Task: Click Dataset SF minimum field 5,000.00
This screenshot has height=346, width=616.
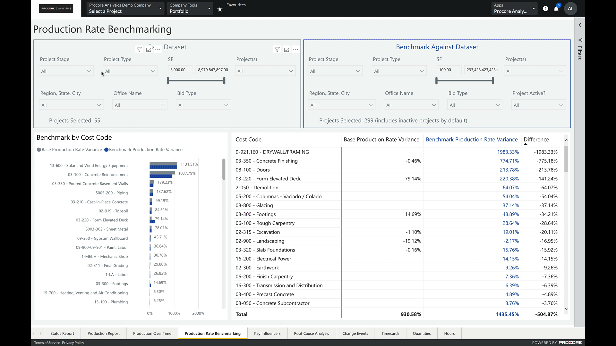Action: [180, 70]
